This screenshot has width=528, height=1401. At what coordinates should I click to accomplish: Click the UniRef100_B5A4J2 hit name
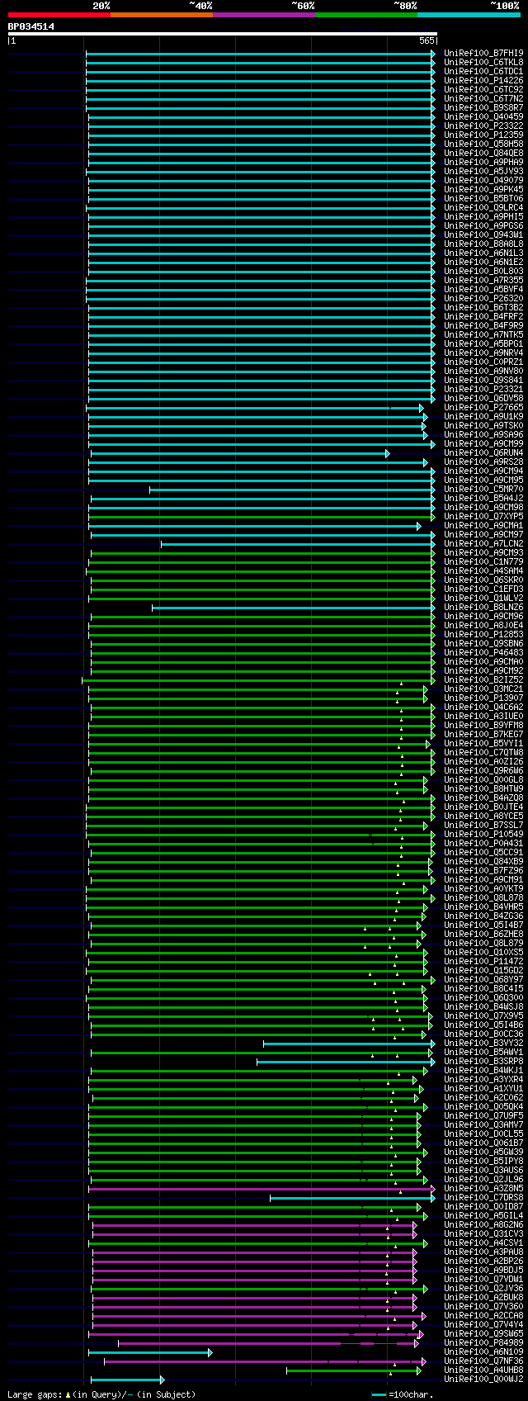(483, 498)
